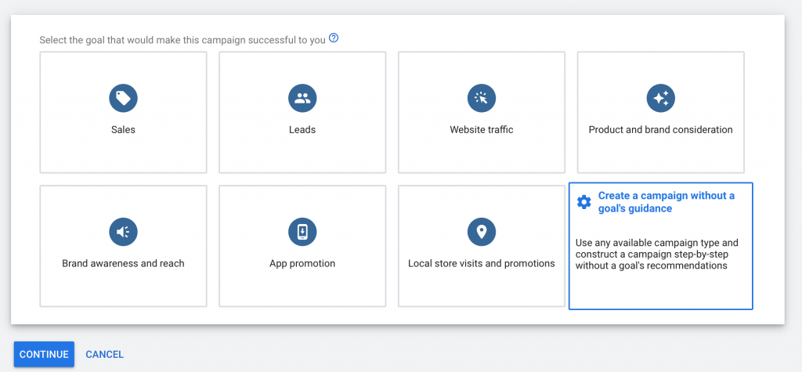Choose the Brand awareness and reach label
The image size is (802, 372).
click(x=123, y=263)
